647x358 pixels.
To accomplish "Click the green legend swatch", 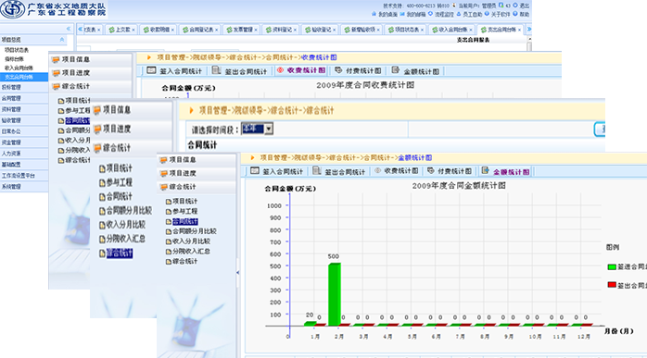I will pos(612,267).
